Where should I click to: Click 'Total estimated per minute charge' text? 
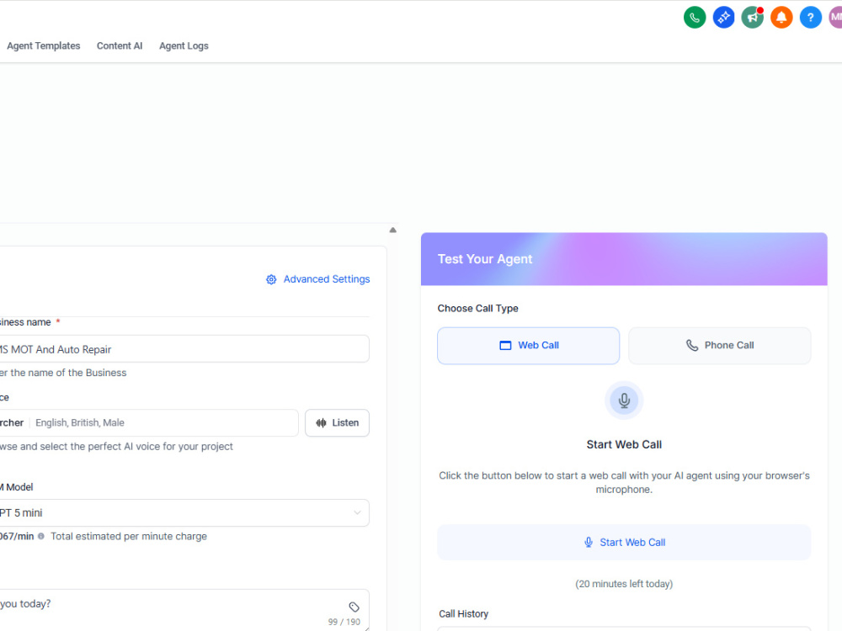pos(129,536)
